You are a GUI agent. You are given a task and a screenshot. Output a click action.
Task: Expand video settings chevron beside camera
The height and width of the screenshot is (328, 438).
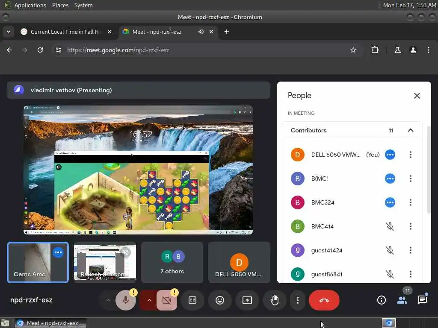[149, 300]
